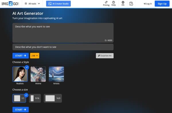Click the '0 / 4000' character counter

coord(108,40)
